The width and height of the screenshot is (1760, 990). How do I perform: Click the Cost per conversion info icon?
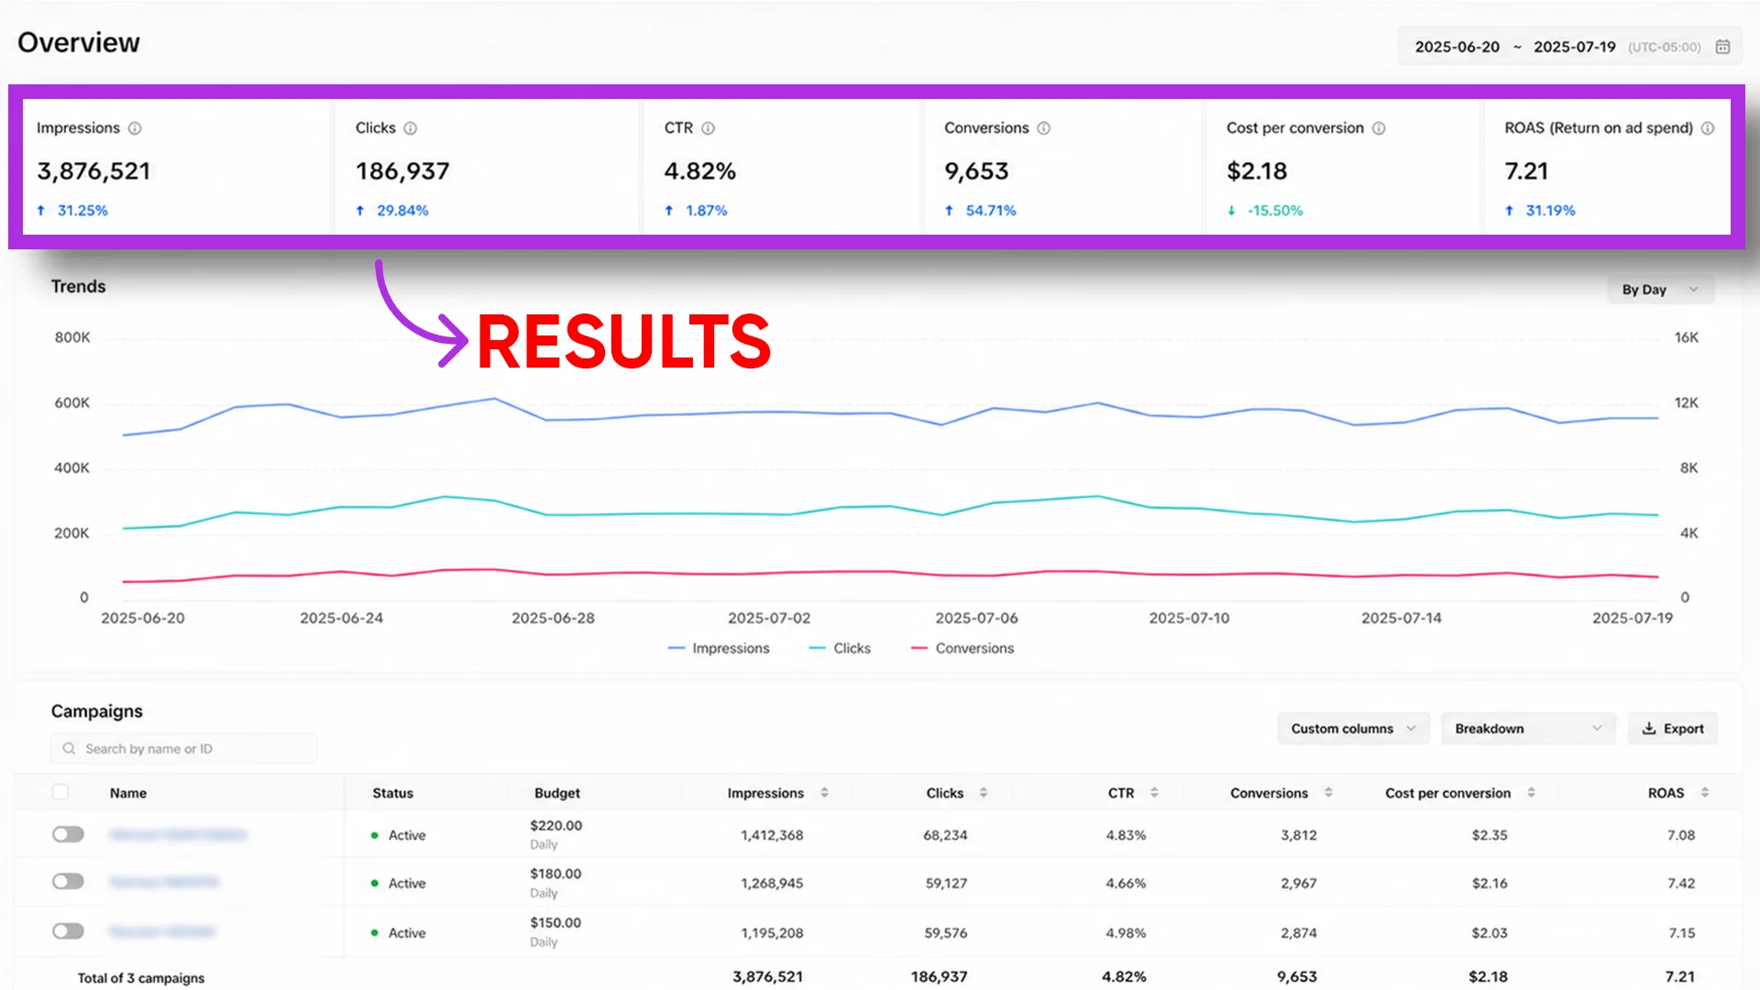point(1379,128)
